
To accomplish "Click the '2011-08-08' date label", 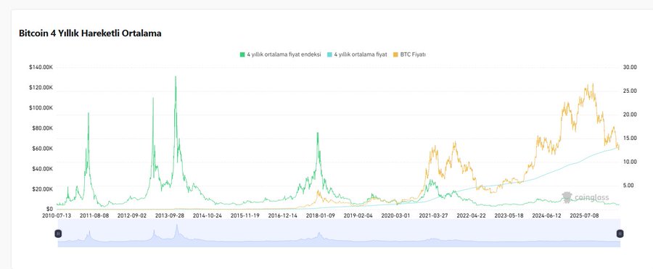I will pos(94,215).
